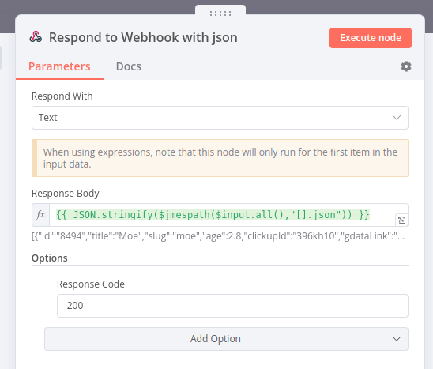Viewport: 433px width, 369px height.
Task: Switch to the Docs tab
Action: [129, 66]
